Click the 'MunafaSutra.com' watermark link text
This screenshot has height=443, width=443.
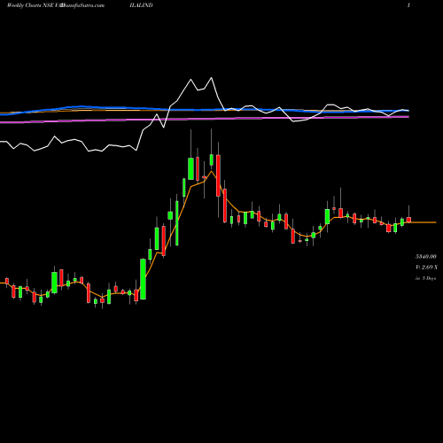click(82, 5)
